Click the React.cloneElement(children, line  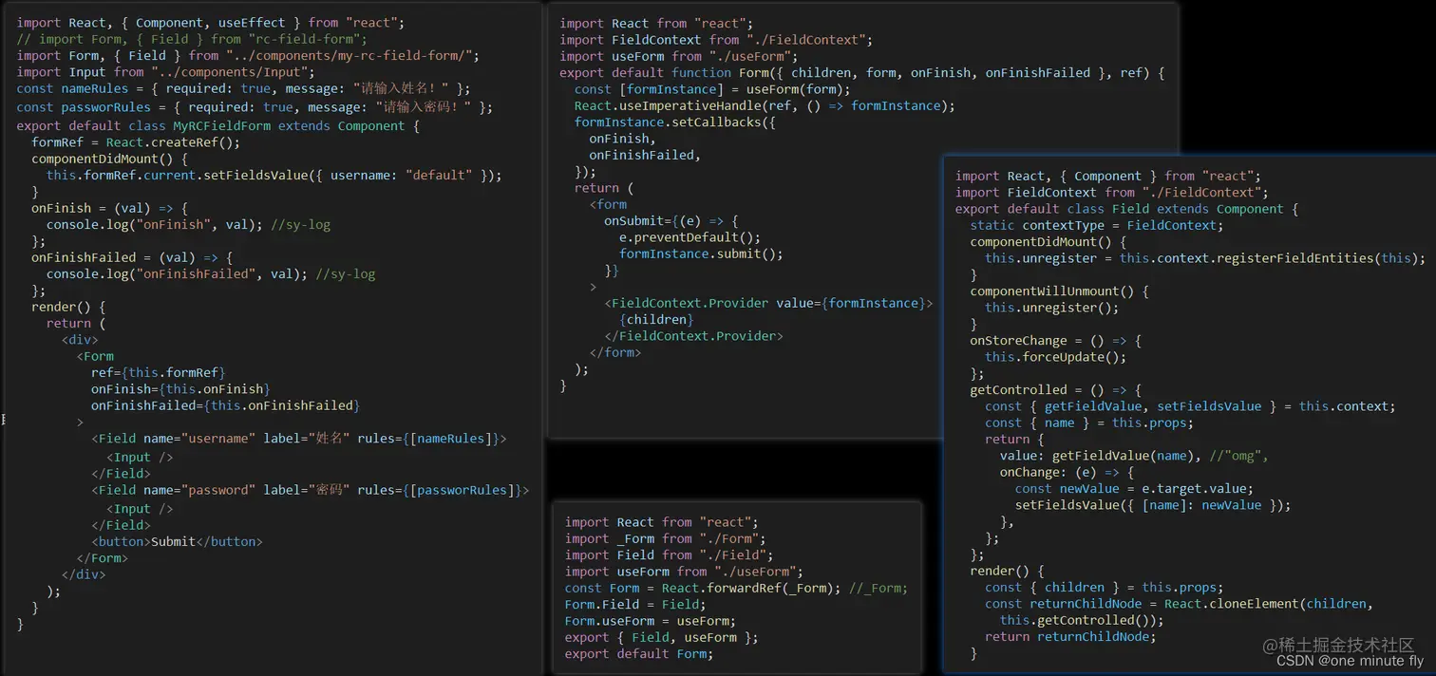pos(1179,604)
